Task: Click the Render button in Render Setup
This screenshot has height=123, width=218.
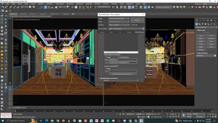Action: point(137,20)
